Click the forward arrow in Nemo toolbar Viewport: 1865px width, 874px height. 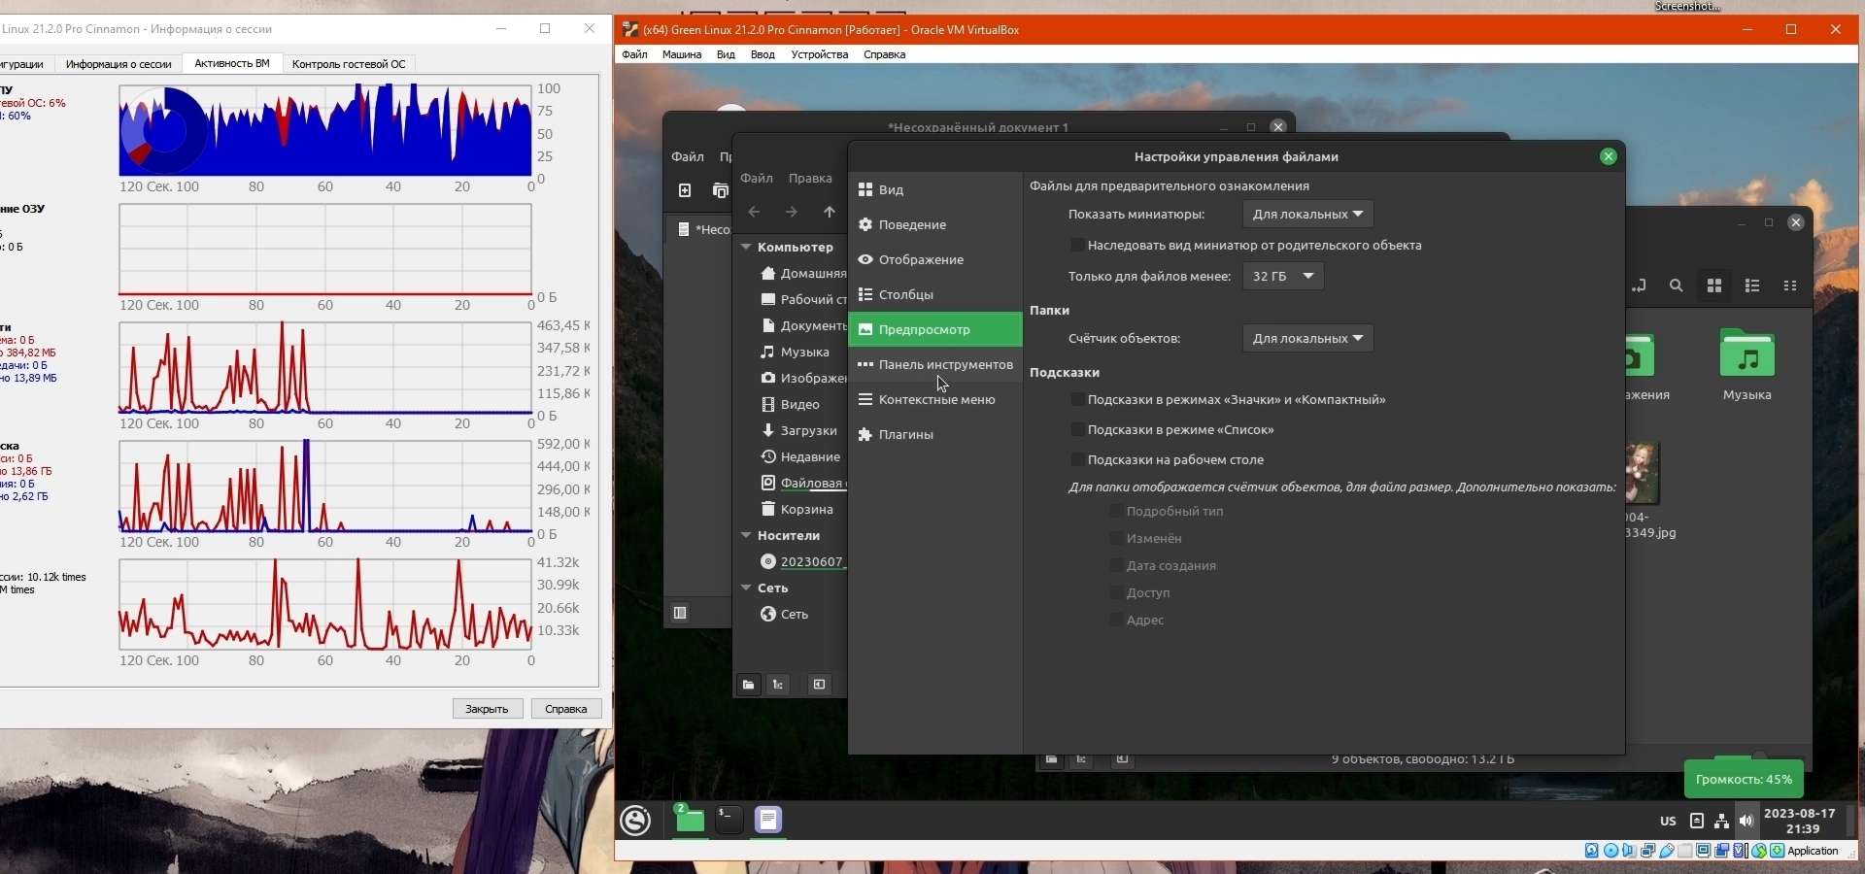pyautogui.click(x=792, y=212)
